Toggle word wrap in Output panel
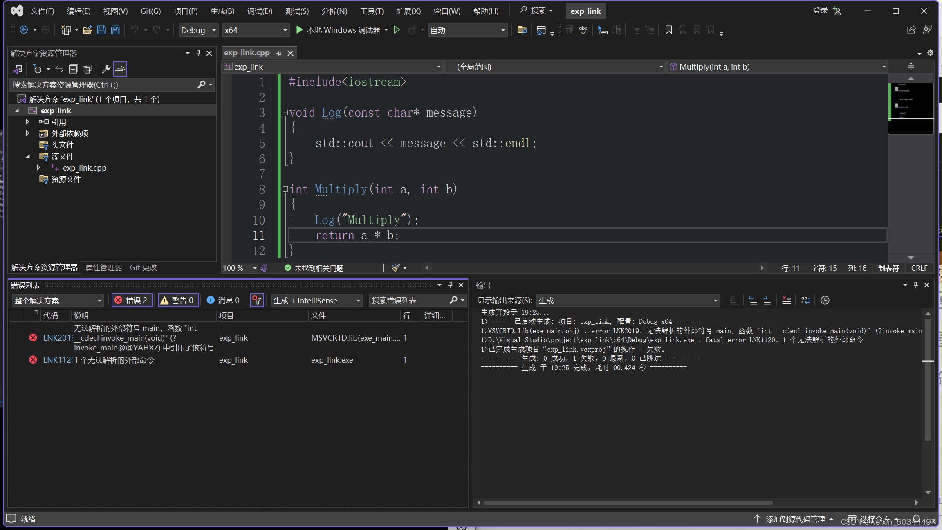 tap(805, 300)
